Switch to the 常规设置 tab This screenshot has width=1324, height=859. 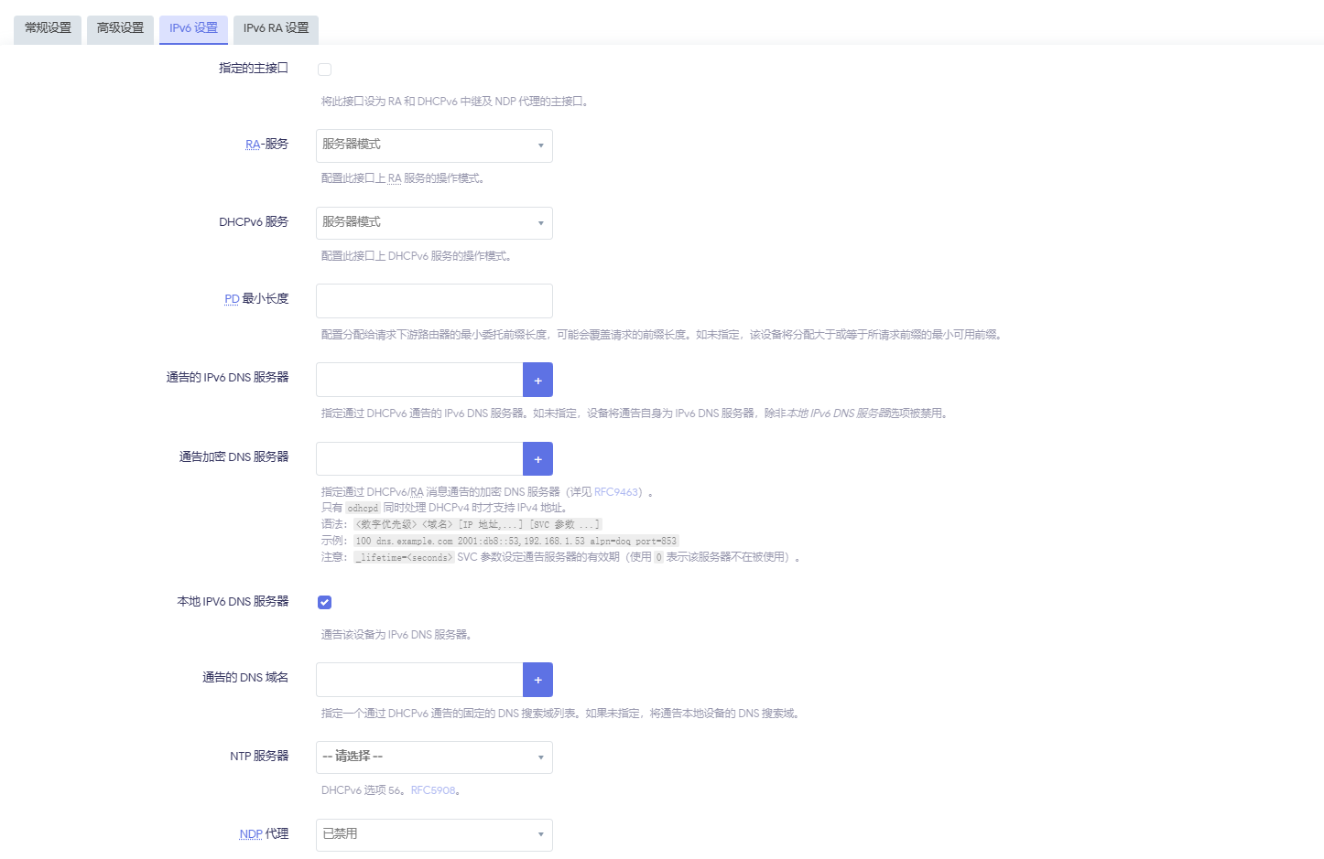coord(47,28)
